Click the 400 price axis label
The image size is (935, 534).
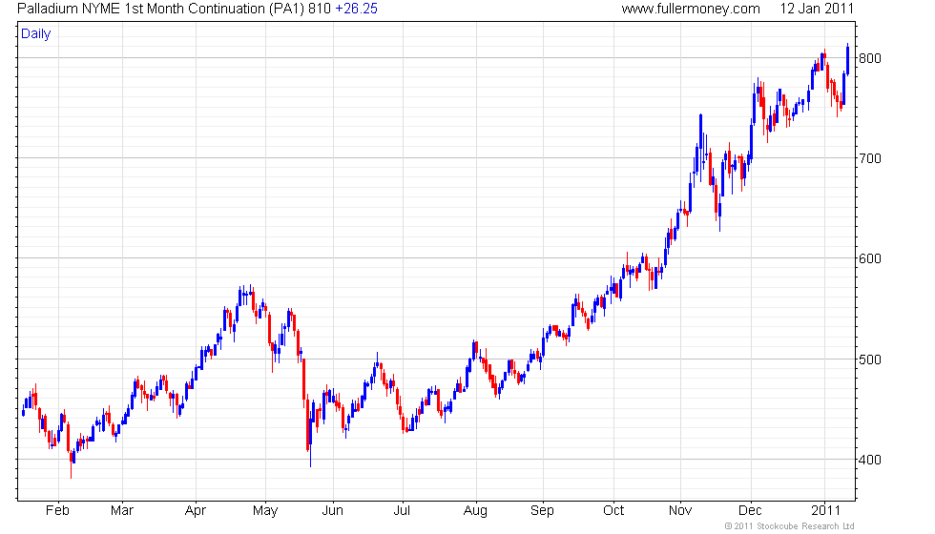pyautogui.click(x=869, y=460)
